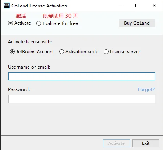Click the red 激活 annotation label

point(21,16)
